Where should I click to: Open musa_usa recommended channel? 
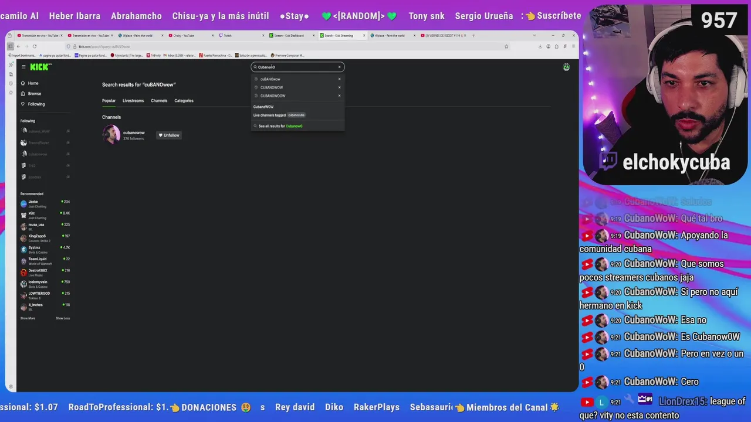(45, 226)
